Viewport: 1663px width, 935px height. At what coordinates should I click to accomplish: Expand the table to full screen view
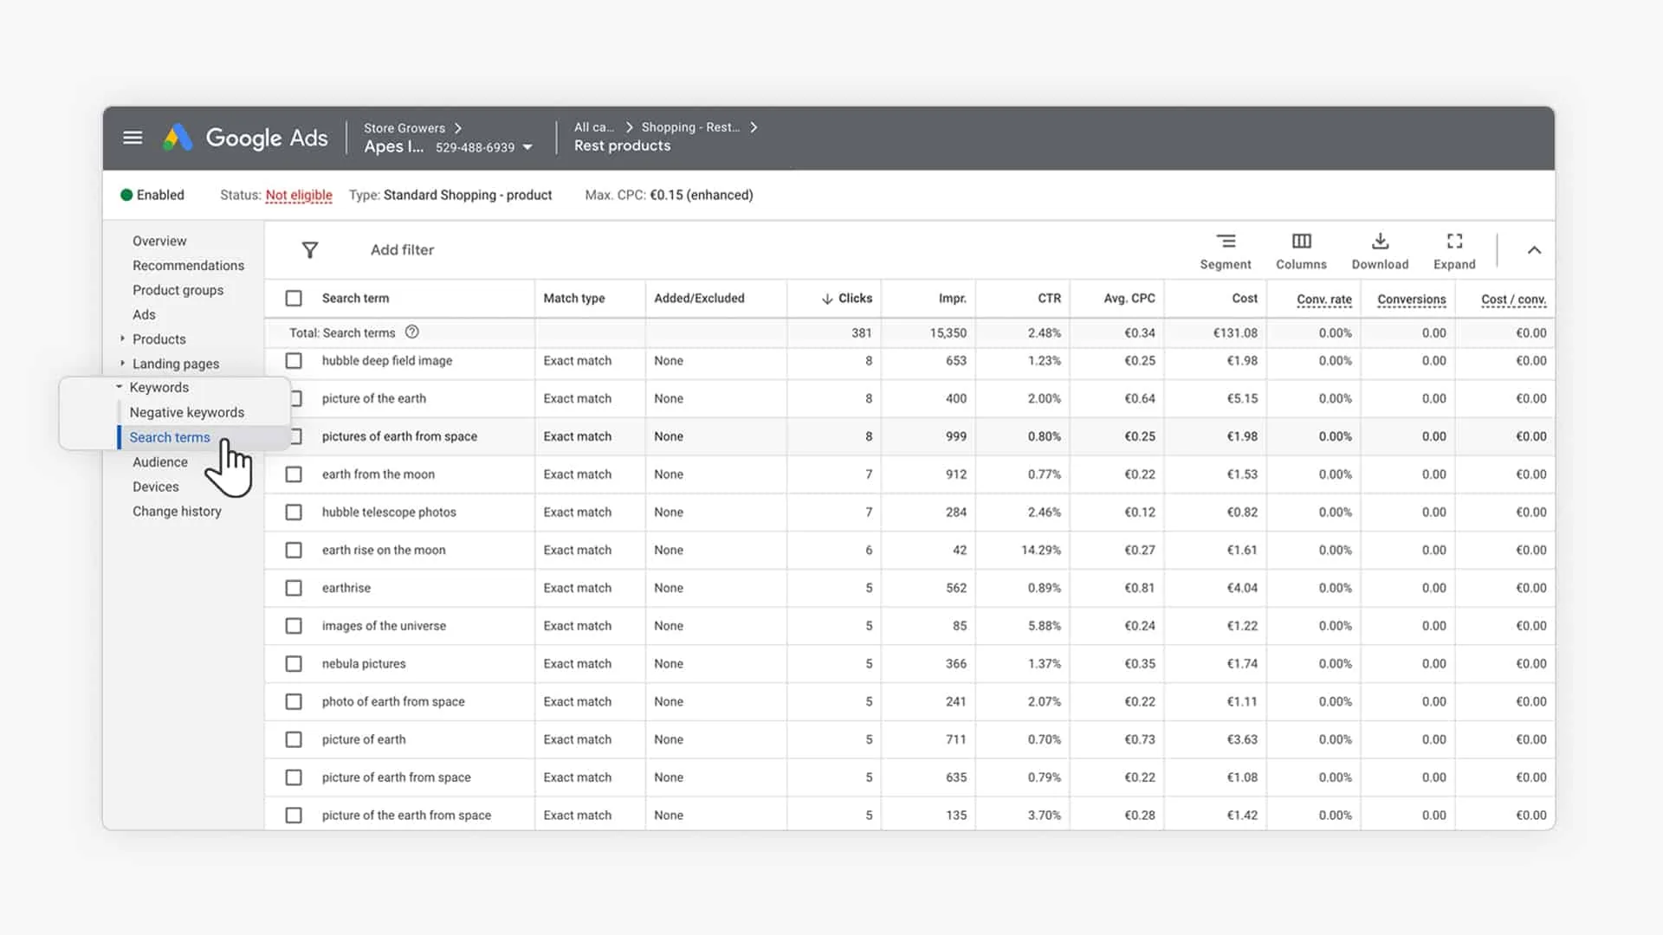tap(1453, 250)
